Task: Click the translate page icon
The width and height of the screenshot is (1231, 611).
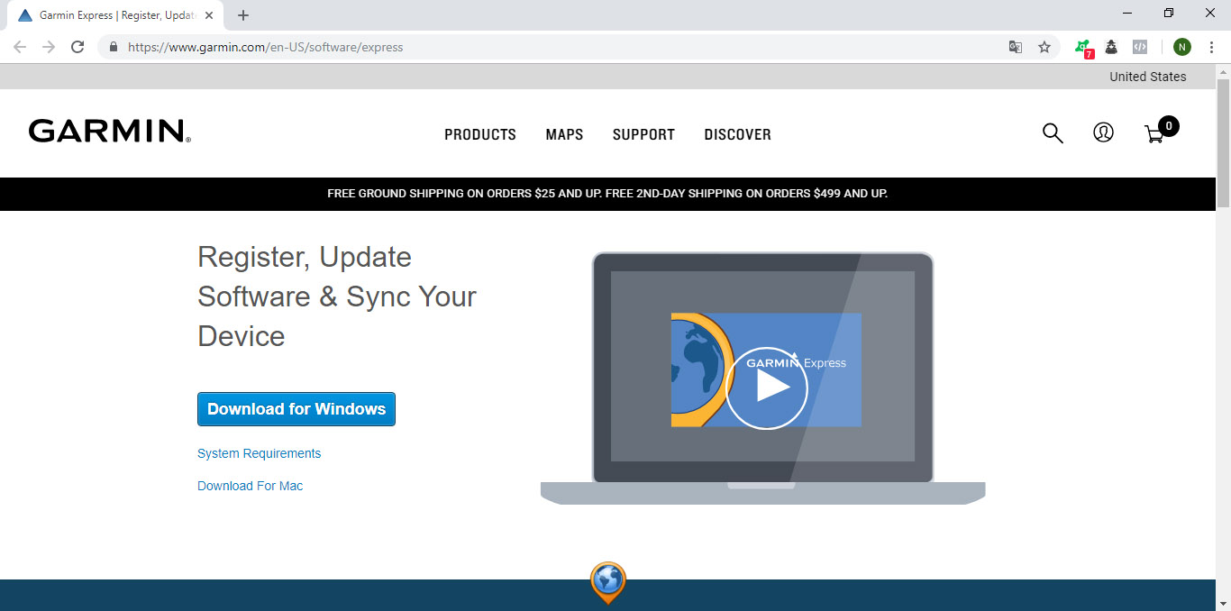Action: pos(1016,47)
